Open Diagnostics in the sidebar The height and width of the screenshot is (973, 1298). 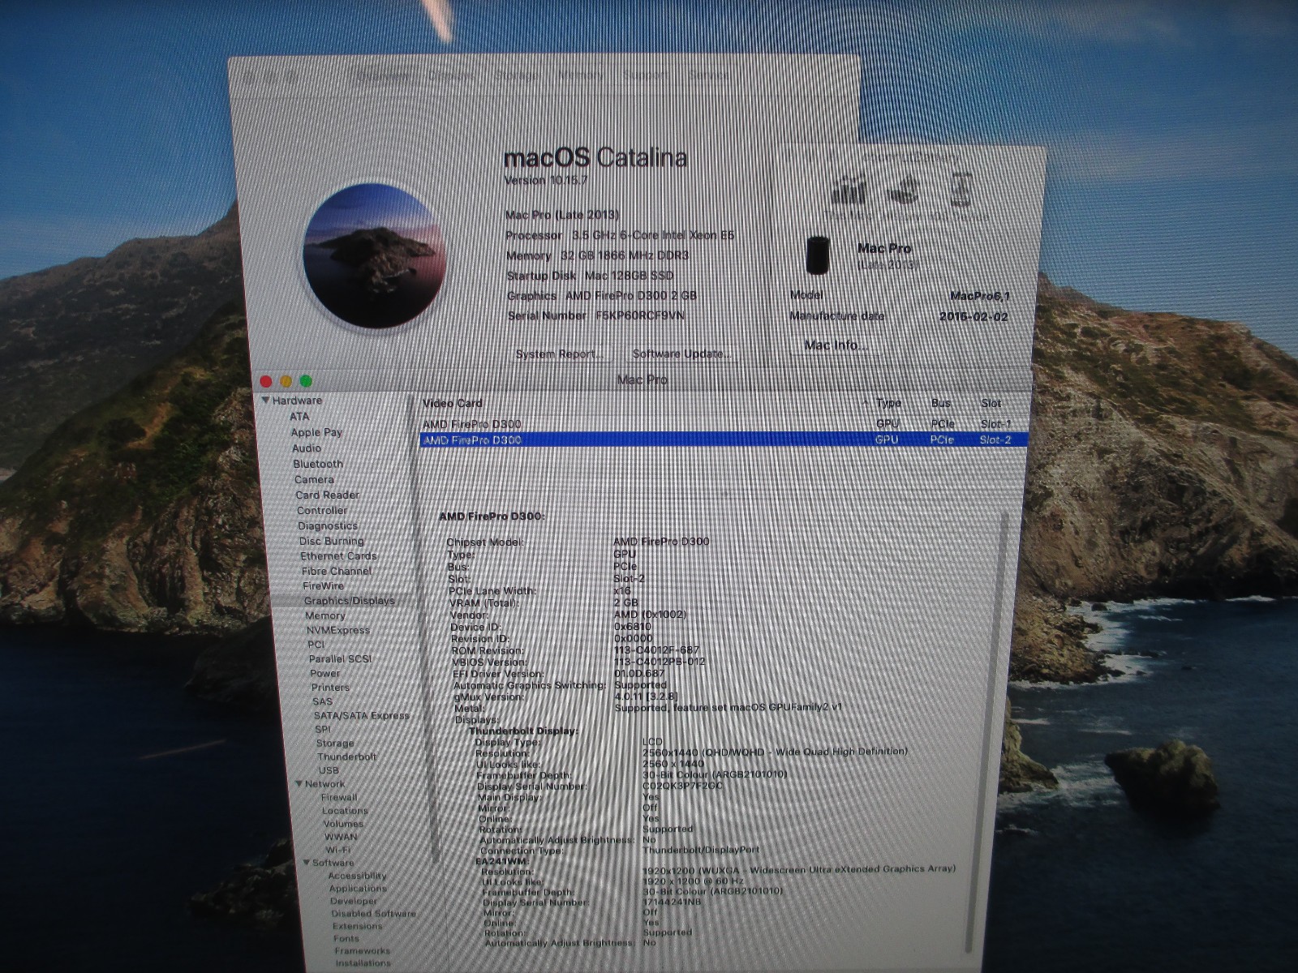(x=328, y=525)
